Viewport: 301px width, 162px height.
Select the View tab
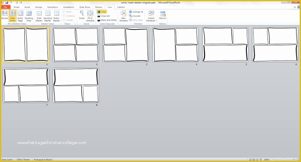tap(110, 7)
